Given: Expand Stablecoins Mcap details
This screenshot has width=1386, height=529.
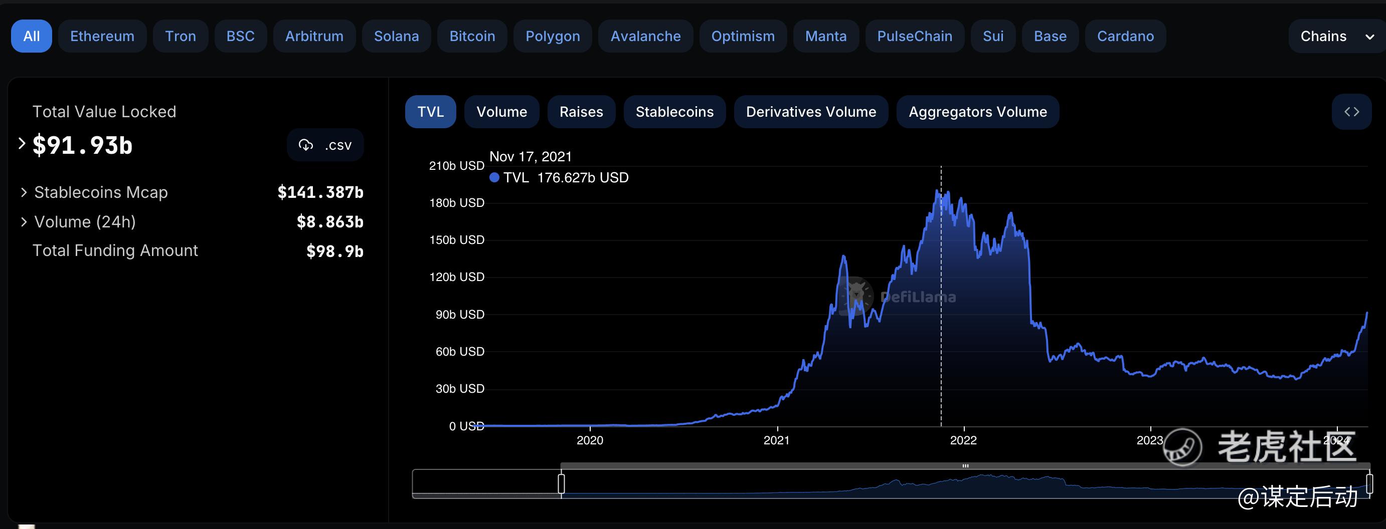Looking at the screenshot, I should [24, 192].
